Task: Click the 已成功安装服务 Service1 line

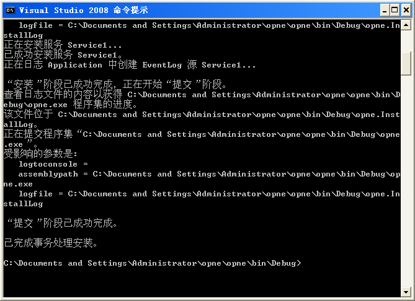Action: 63,55
